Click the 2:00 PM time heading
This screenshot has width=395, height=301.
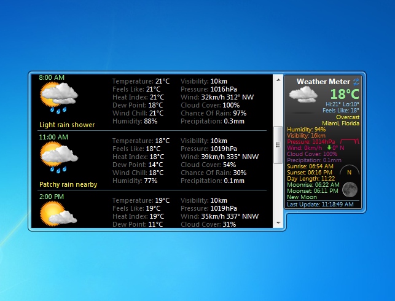click(x=52, y=197)
